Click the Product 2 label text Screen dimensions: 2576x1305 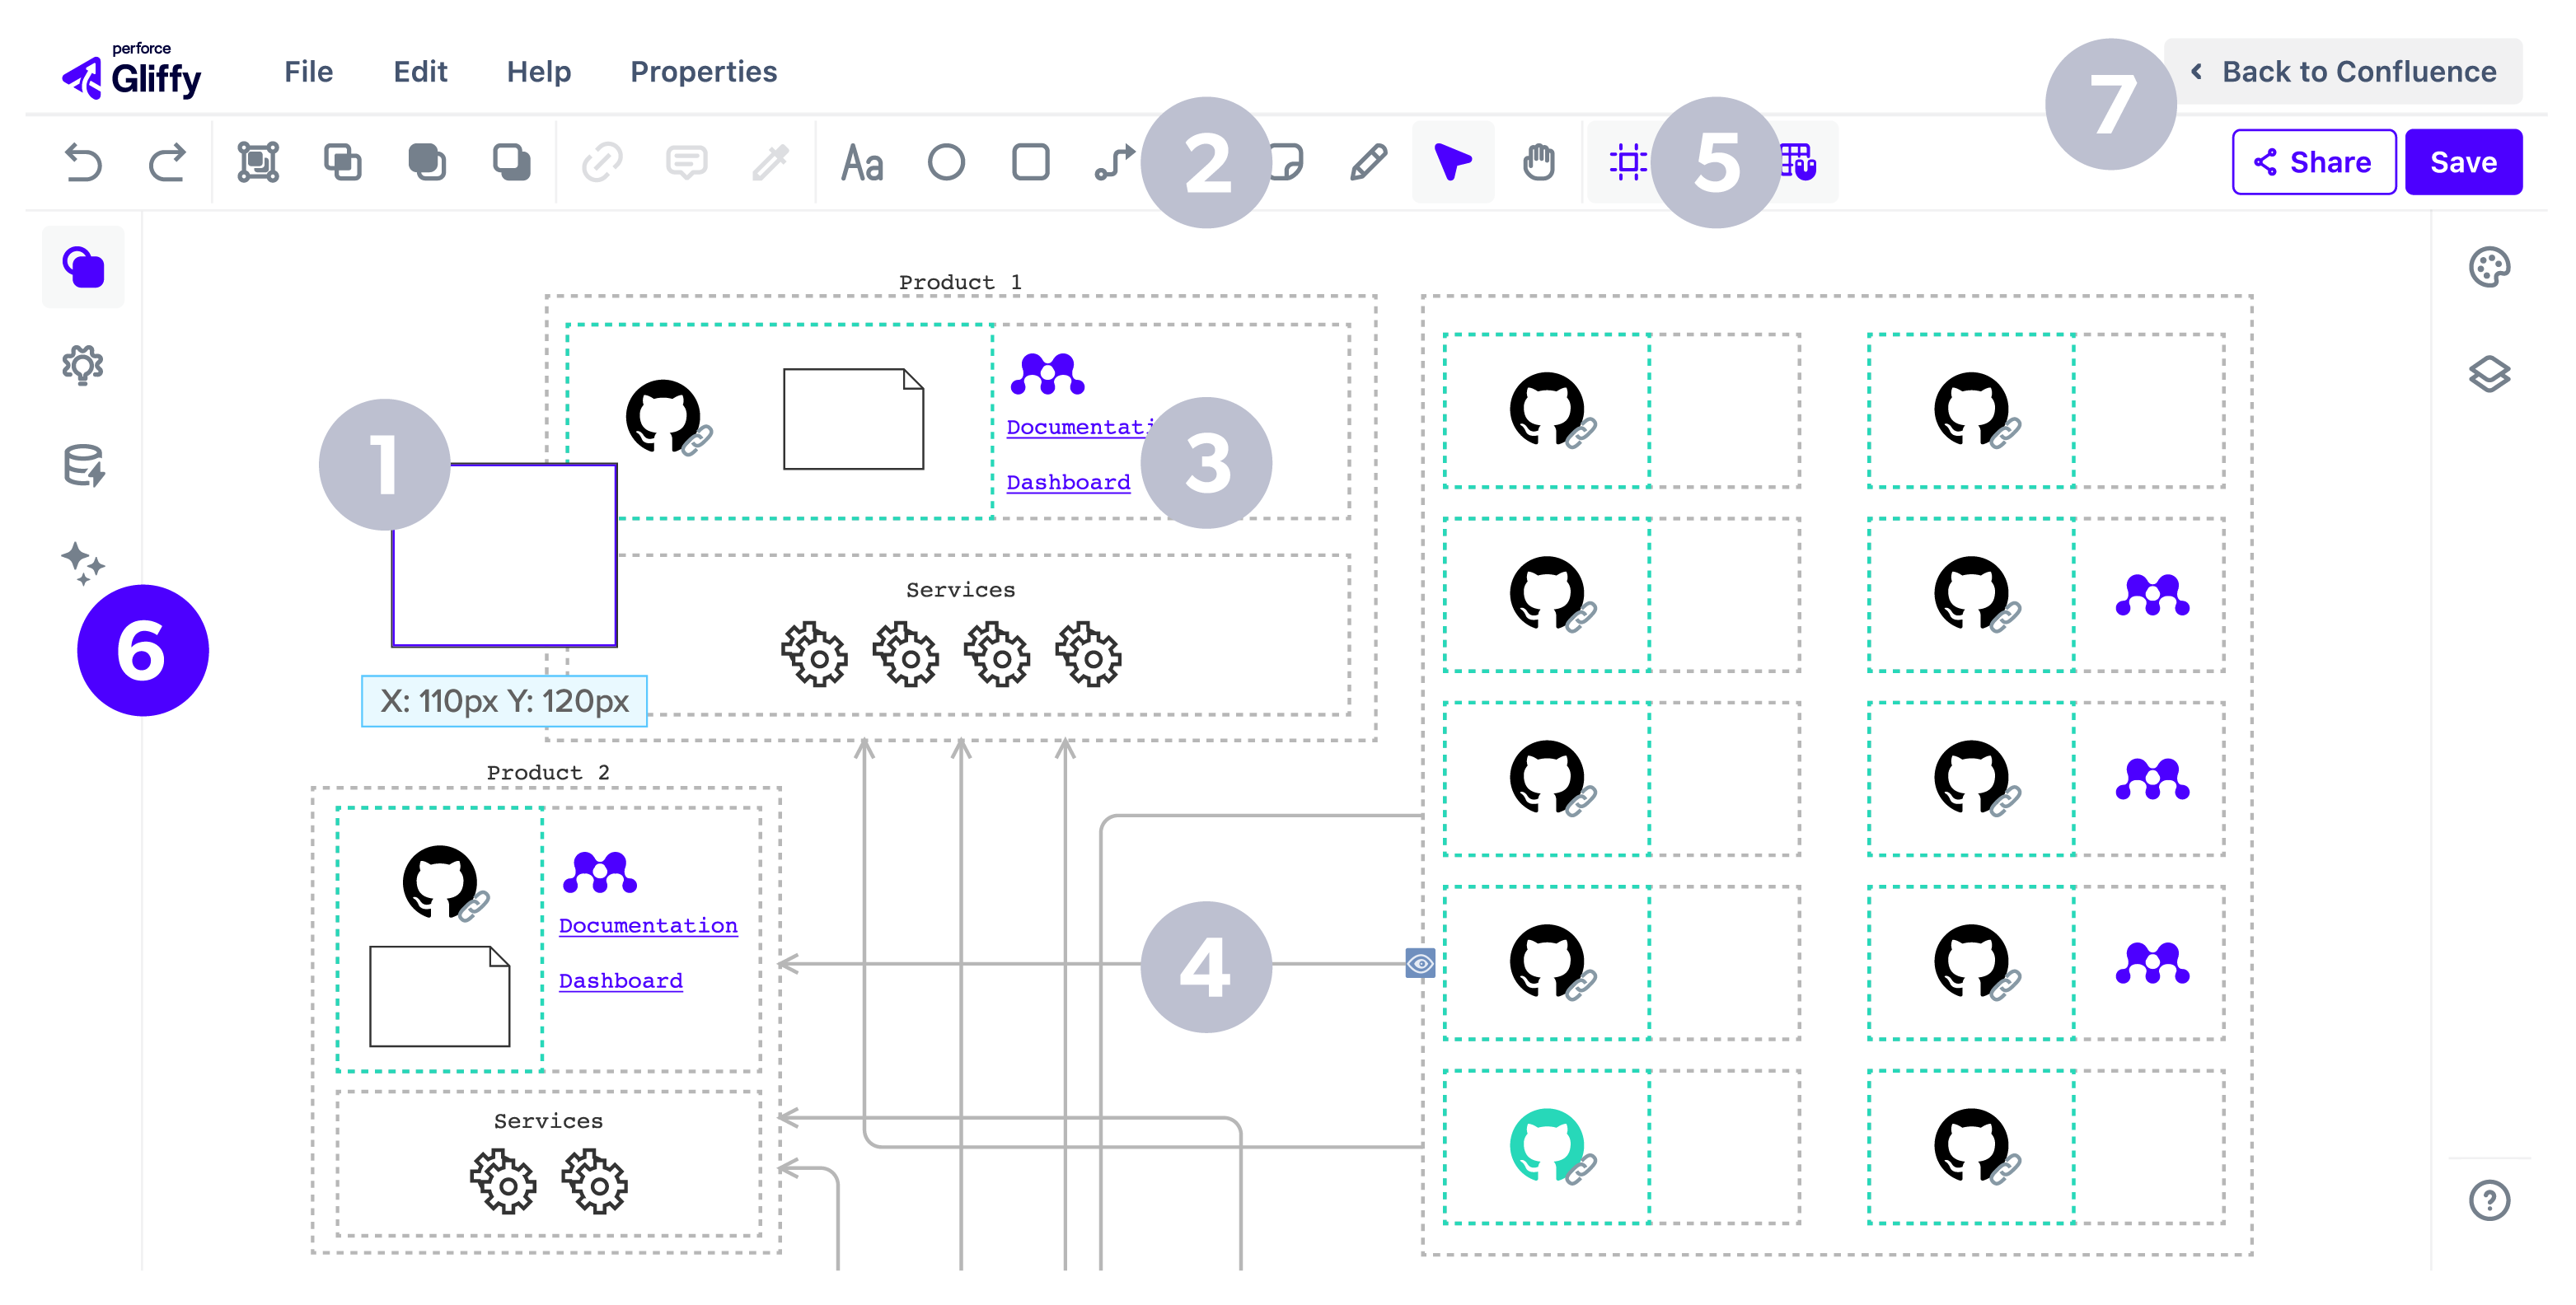548,773
